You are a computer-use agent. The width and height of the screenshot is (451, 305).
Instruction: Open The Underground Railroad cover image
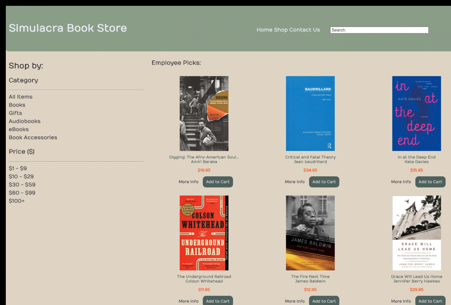click(x=204, y=233)
